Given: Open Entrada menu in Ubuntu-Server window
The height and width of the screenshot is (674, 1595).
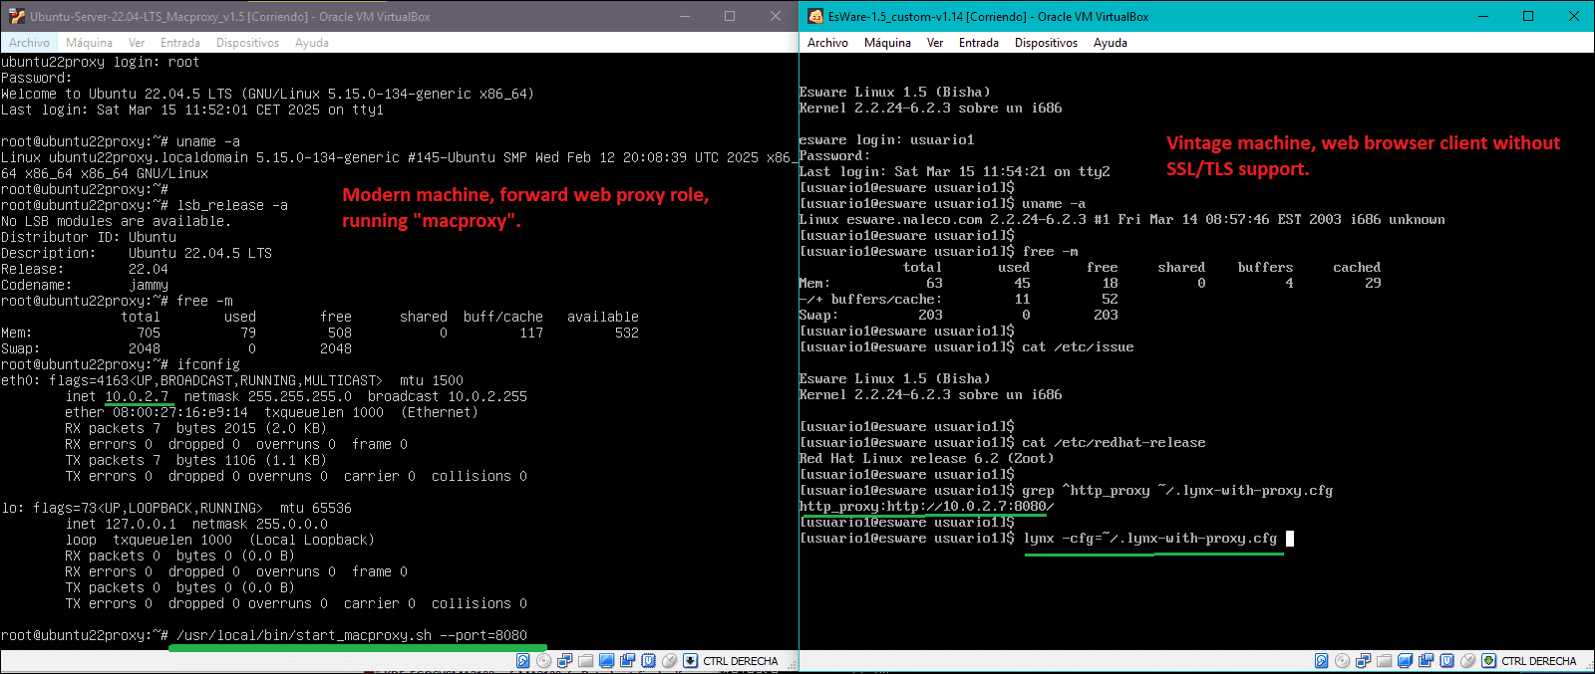Looking at the screenshot, I should 179,43.
